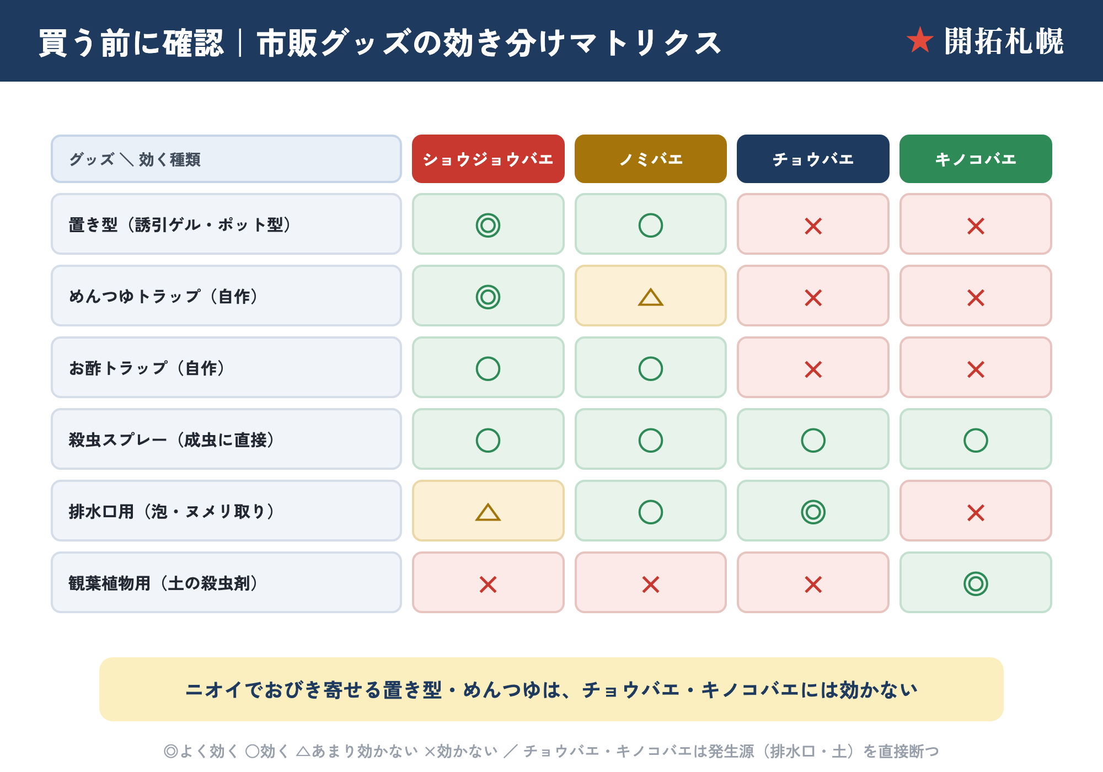Select the グッズ＼効く種類 header cell

tap(226, 159)
